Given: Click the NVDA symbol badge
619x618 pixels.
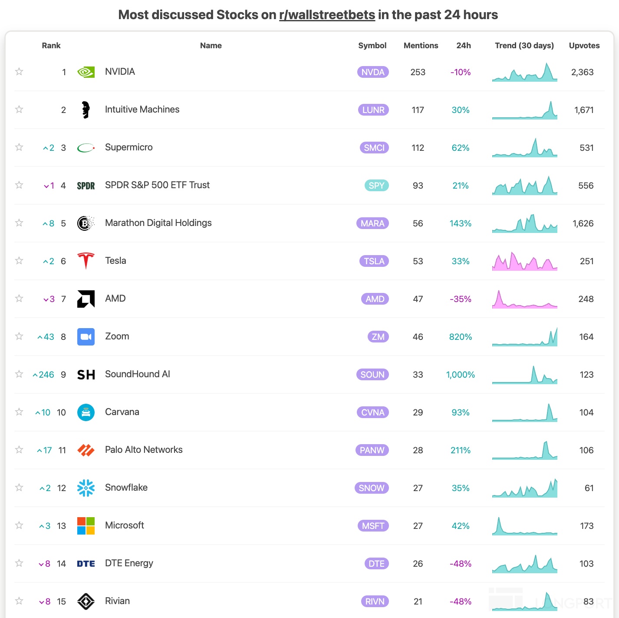Looking at the screenshot, I should coord(373,72).
